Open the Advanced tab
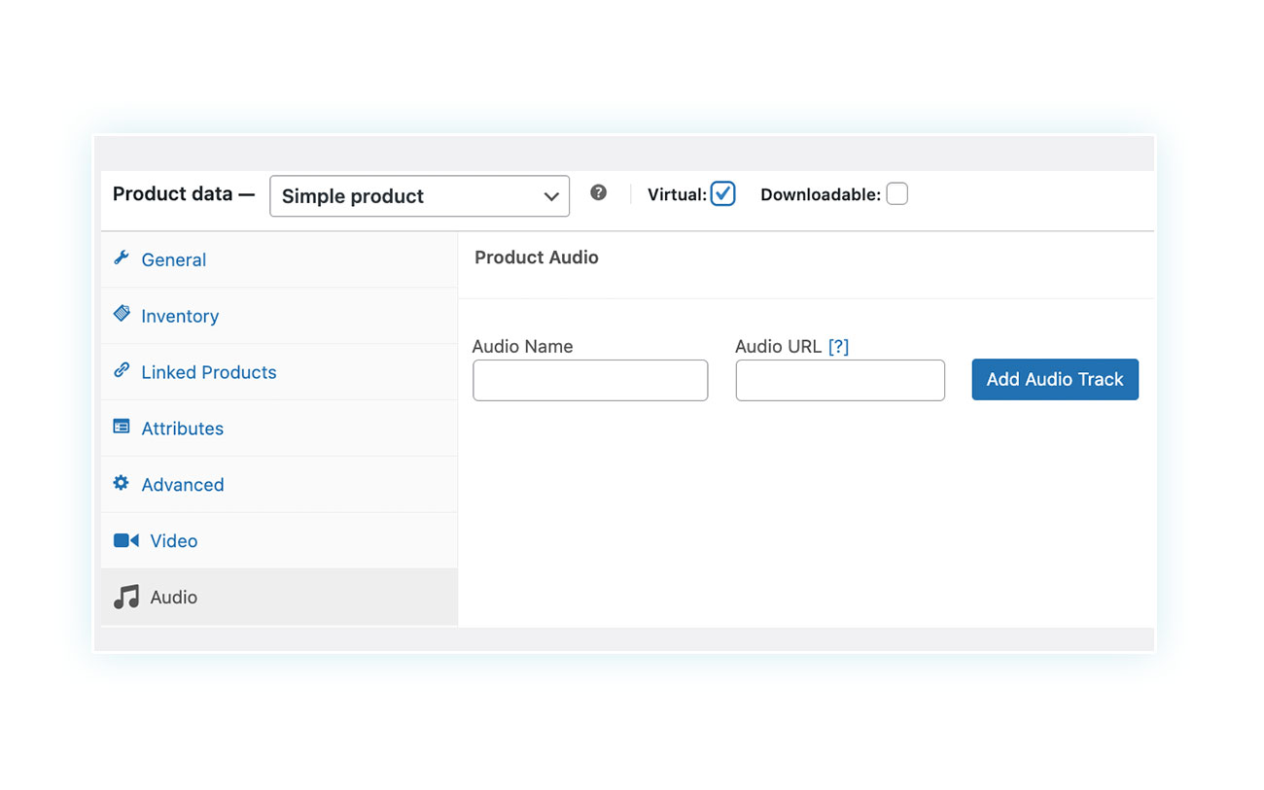The height and width of the screenshot is (790, 1264). click(x=279, y=485)
